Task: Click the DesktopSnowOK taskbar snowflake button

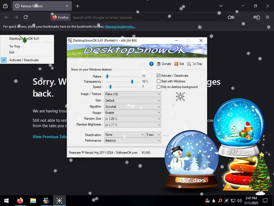Action: coord(59,201)
